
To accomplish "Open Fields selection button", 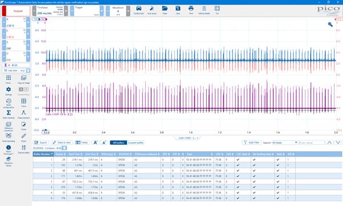I will point(82,143).
